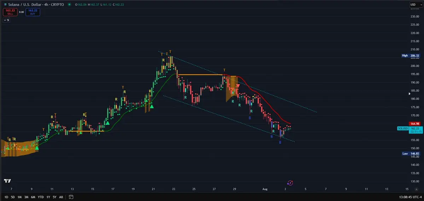The height and width of the screenshot is (201, 424).
Task: Click the green up-triangle signal near date 9
Action: (37, 148)
